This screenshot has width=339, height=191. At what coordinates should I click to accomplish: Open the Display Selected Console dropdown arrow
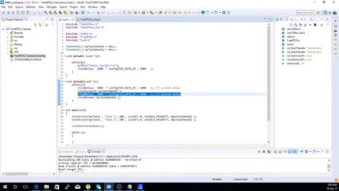[x=310, y=152]
